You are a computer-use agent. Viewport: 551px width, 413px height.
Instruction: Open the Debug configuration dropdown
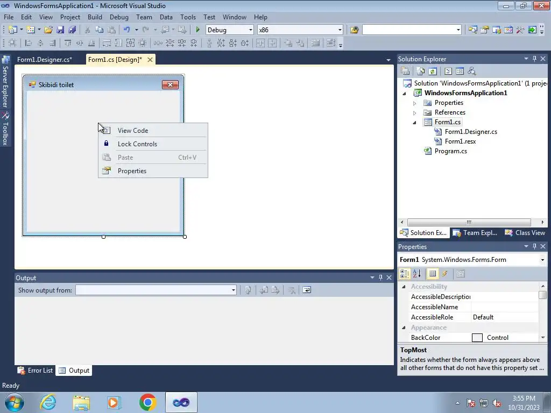pyautogui.click(x=251, y=30)
